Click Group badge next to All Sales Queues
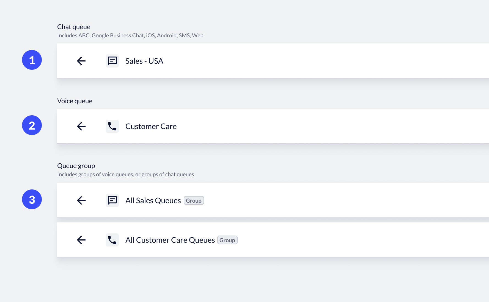The image size is (489, 302). (194, 201)
